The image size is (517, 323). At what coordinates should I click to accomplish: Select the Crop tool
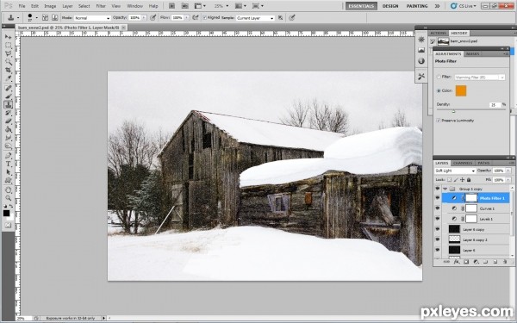(8, 70)
